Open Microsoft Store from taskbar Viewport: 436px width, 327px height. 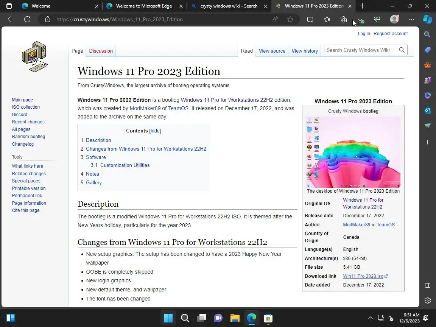tap(268, 318)
